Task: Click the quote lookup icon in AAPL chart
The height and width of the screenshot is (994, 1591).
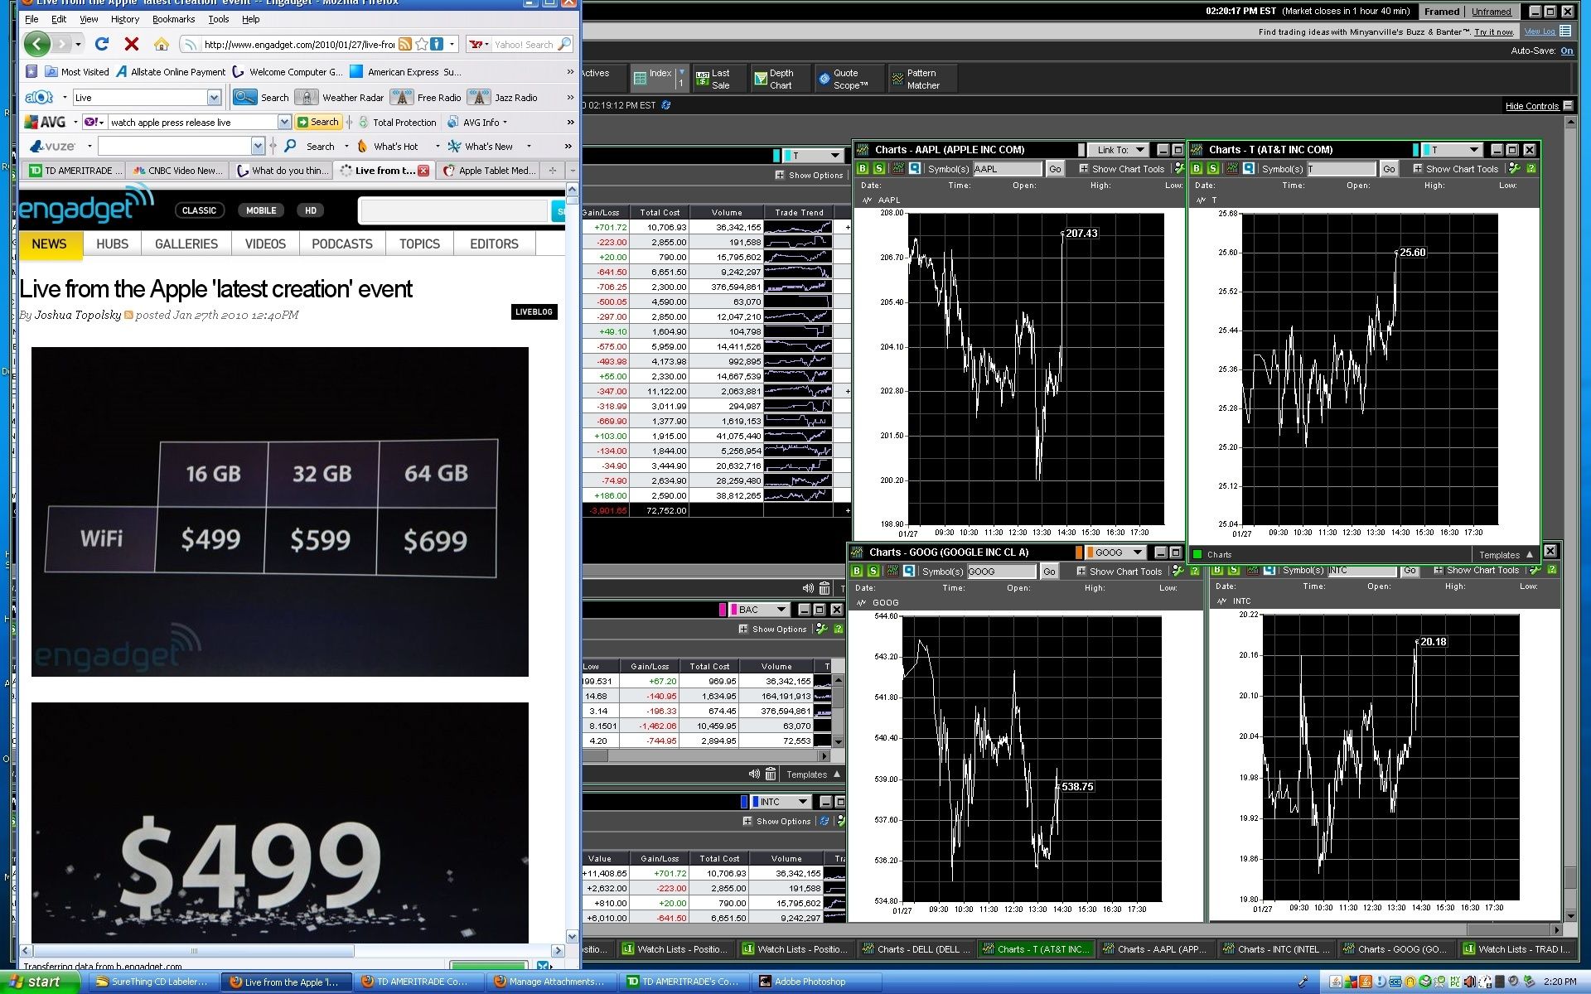Action: tap(915, 169)
